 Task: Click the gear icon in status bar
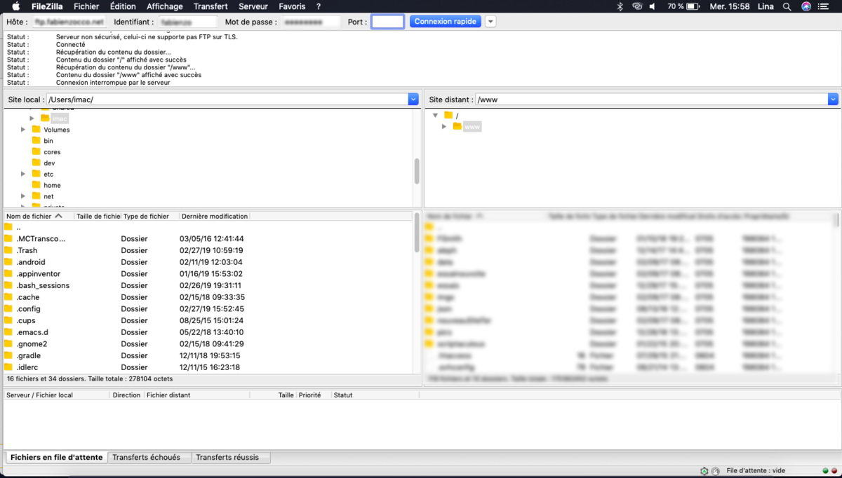[x=704, y=471]
